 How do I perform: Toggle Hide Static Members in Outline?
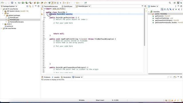coord(173,9)
